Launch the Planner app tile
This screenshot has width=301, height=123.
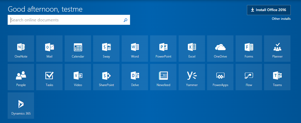pos(277,48)
